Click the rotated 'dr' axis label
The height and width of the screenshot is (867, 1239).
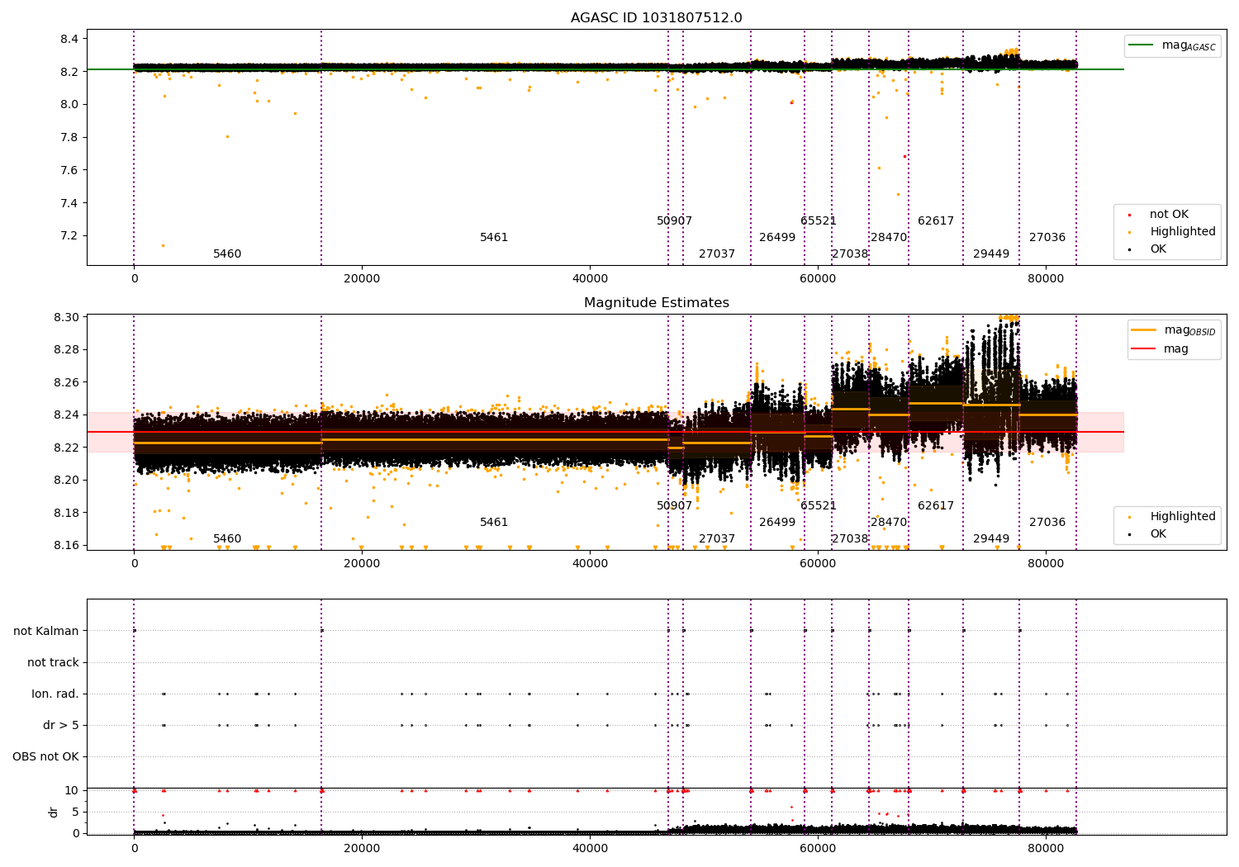tap(54, 812)
